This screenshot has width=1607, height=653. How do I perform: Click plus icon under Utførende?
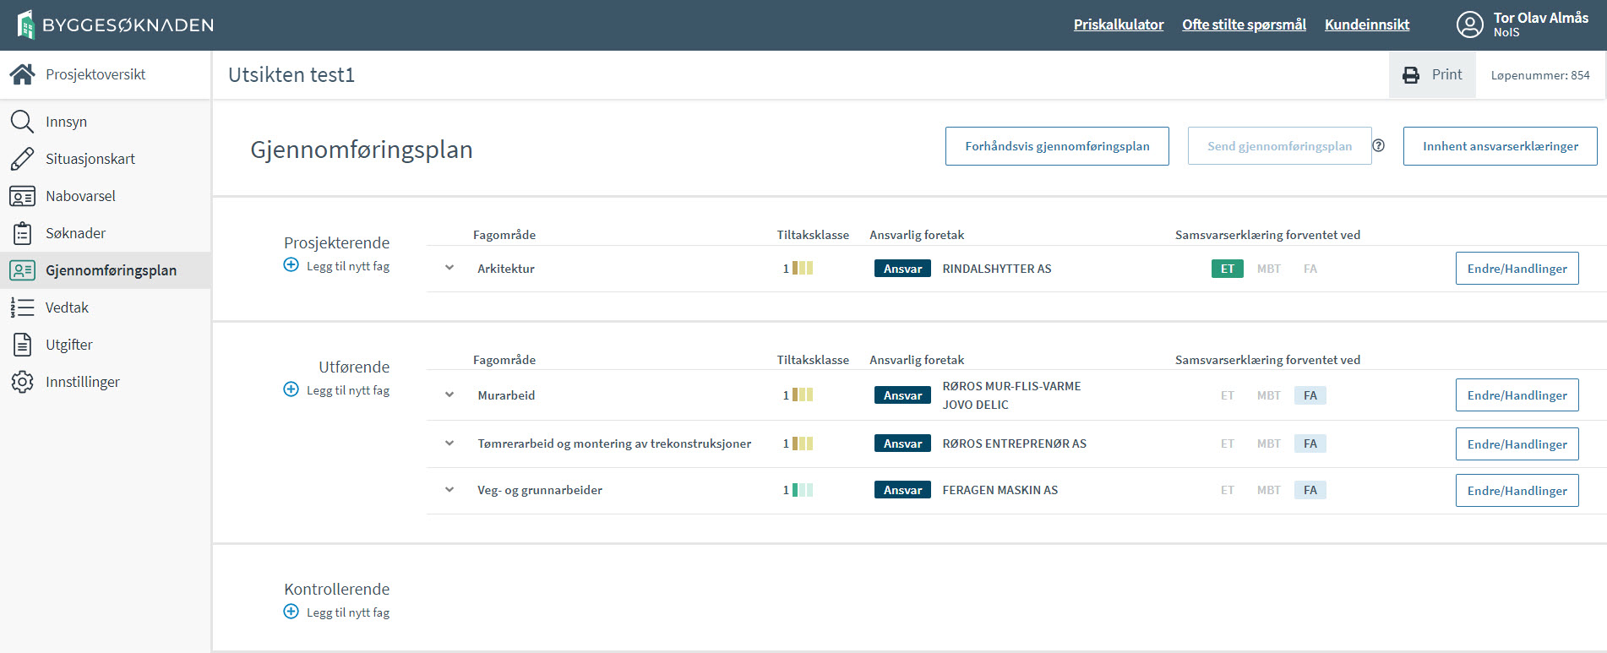tap(291, 389)
